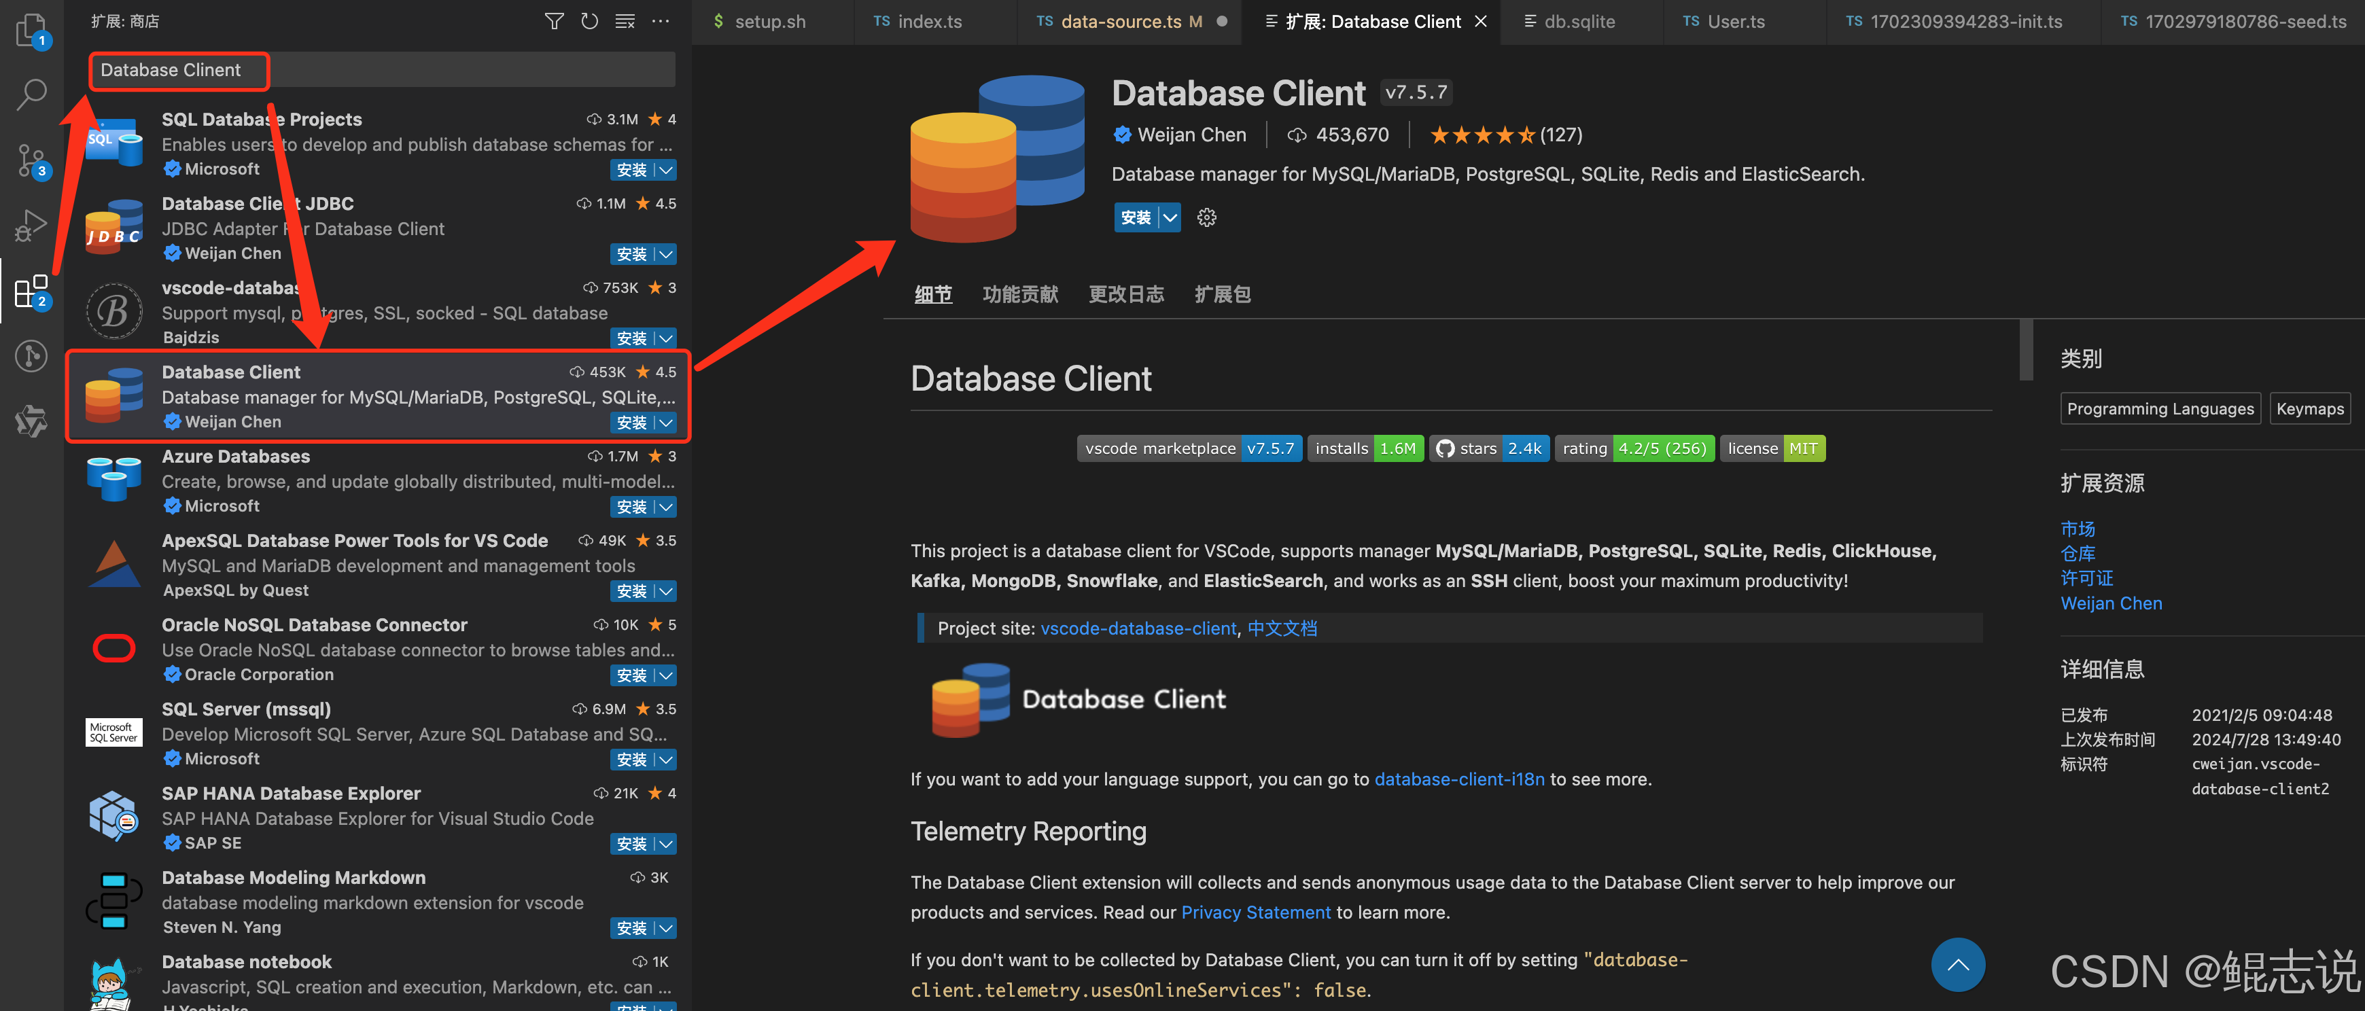
Task: Switch to the data-source.ts editor tab
Action: pyautogui.click(x=1130, y=21)
